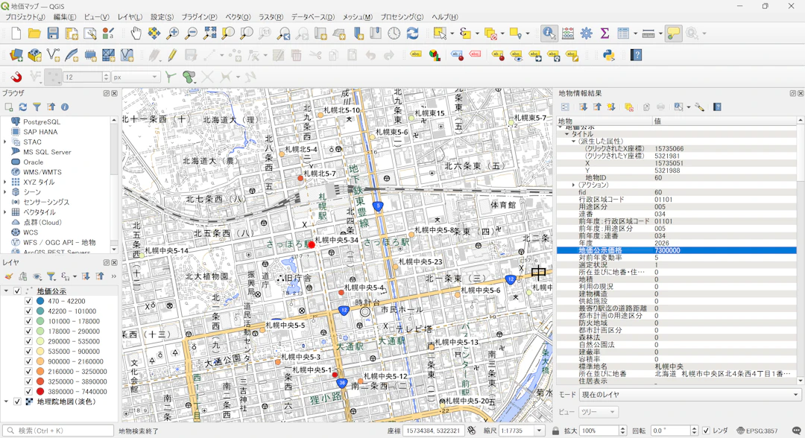805x438 pixels.
Task: Save project with the floppy disk icon
Action: pos(53,34)
